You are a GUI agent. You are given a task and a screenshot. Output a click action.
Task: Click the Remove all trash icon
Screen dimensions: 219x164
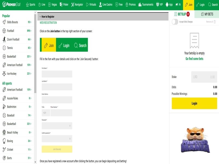point(215,22)
